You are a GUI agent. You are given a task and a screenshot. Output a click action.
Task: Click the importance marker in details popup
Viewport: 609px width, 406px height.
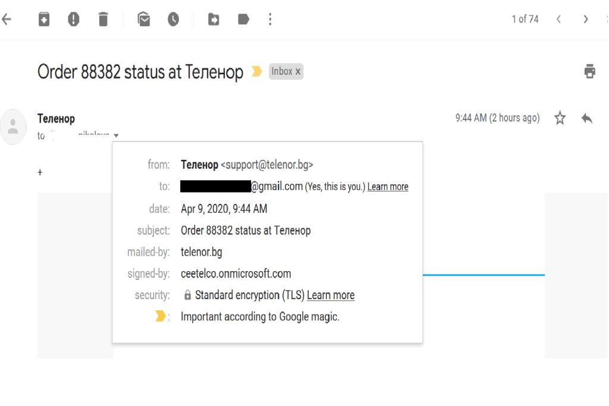pos(160,316)
